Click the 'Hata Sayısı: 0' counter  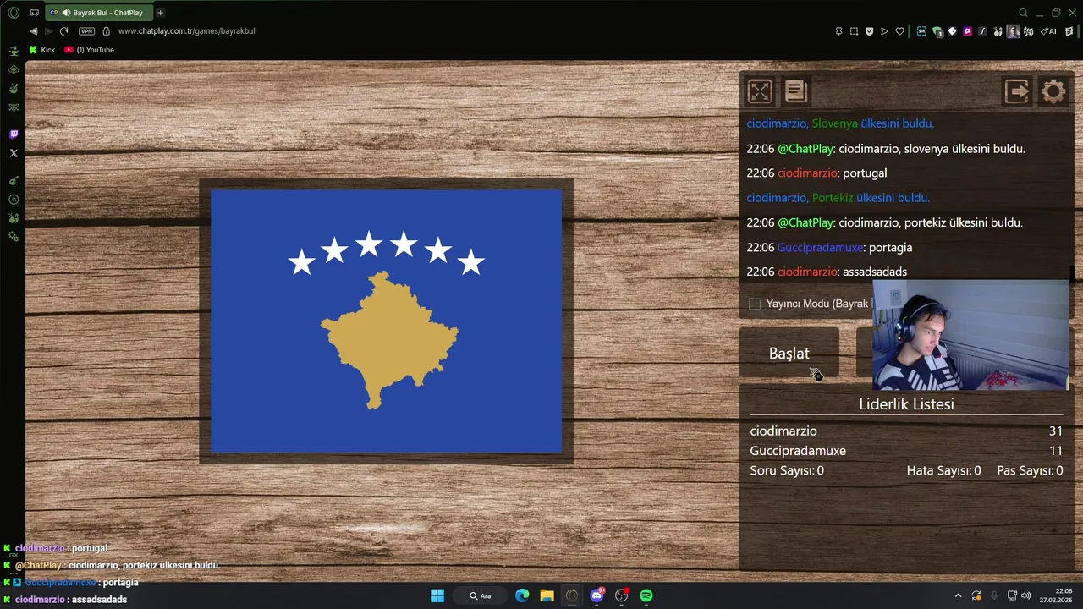943,470
